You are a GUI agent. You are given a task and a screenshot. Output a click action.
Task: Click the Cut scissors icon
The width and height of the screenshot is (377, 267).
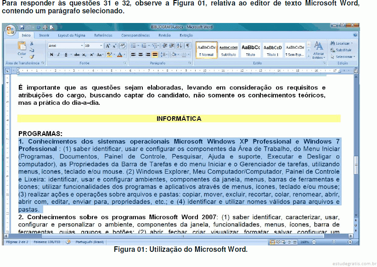(x=32, y=44)
